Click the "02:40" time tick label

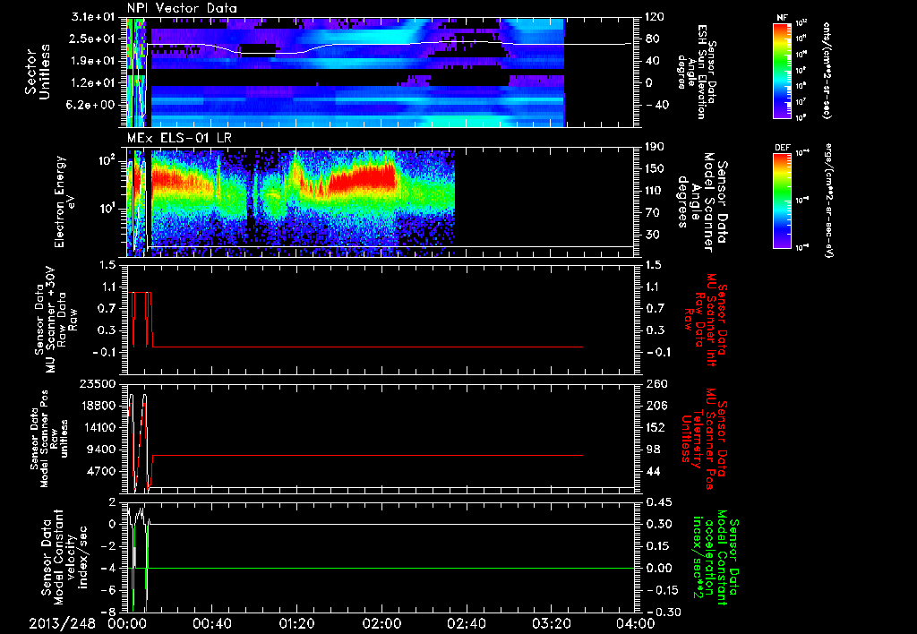[467, 623]
